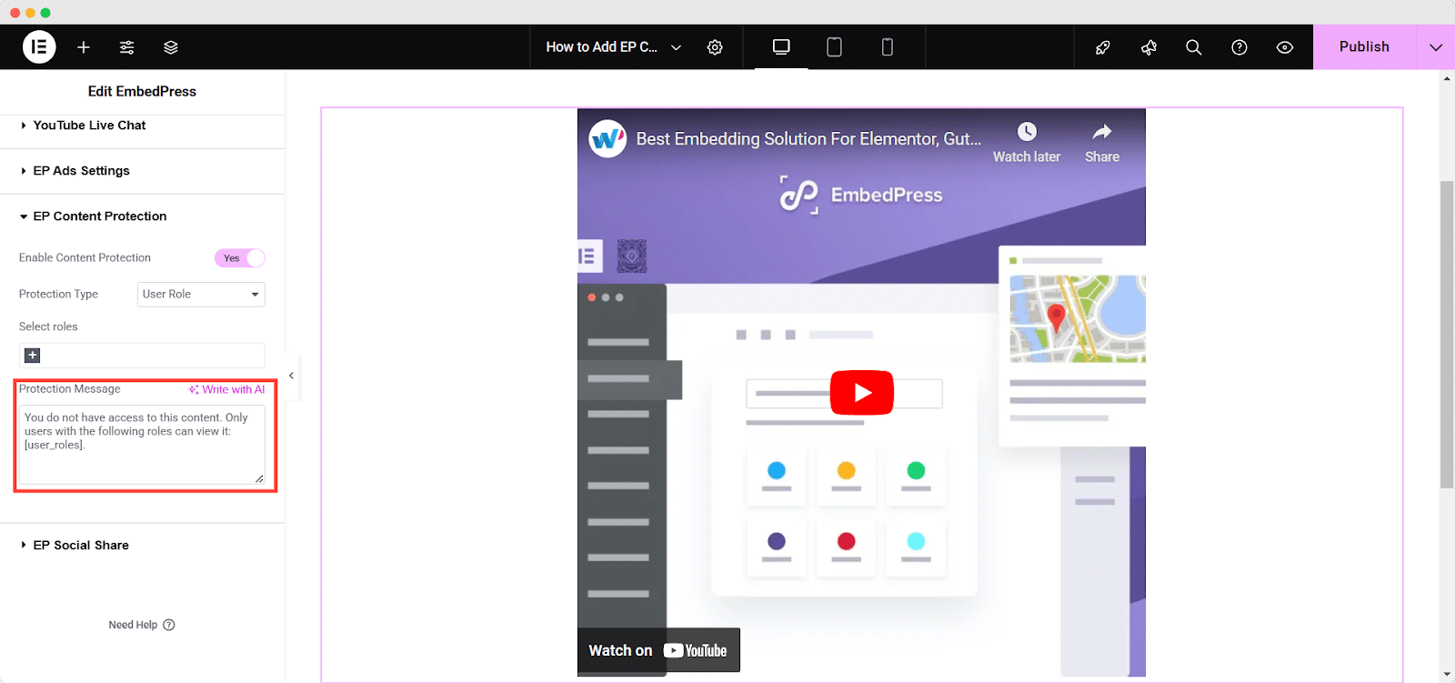Click the Need Help question icon
The image size is (1455, 683).
click(x=169, y=625)
